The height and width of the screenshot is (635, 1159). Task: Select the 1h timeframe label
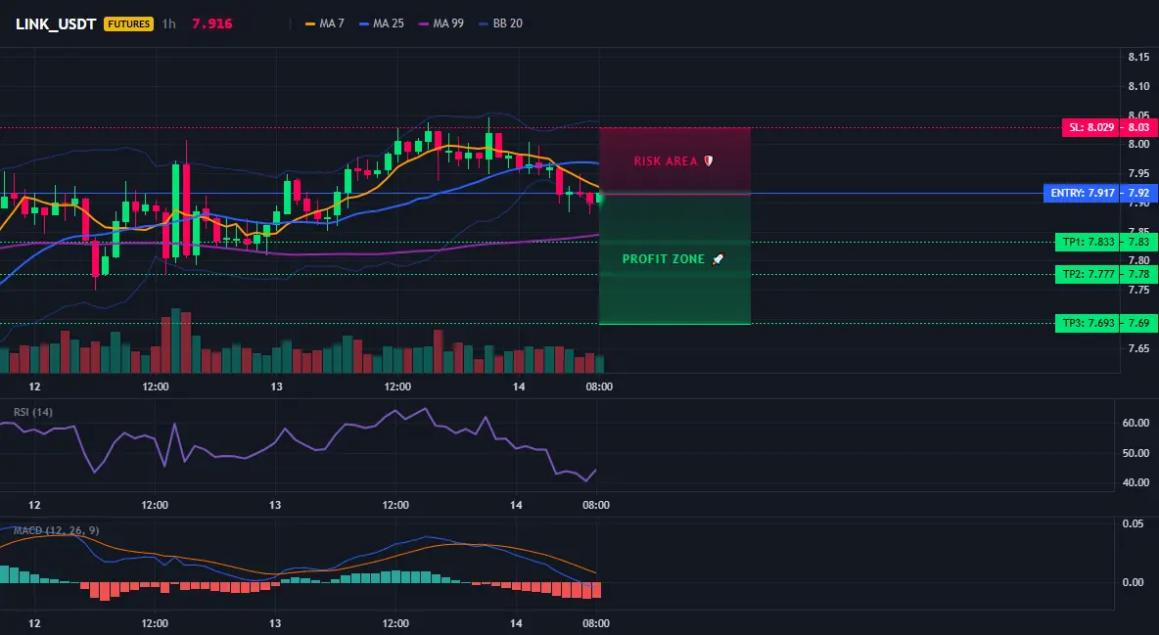(x=169, y=23)
